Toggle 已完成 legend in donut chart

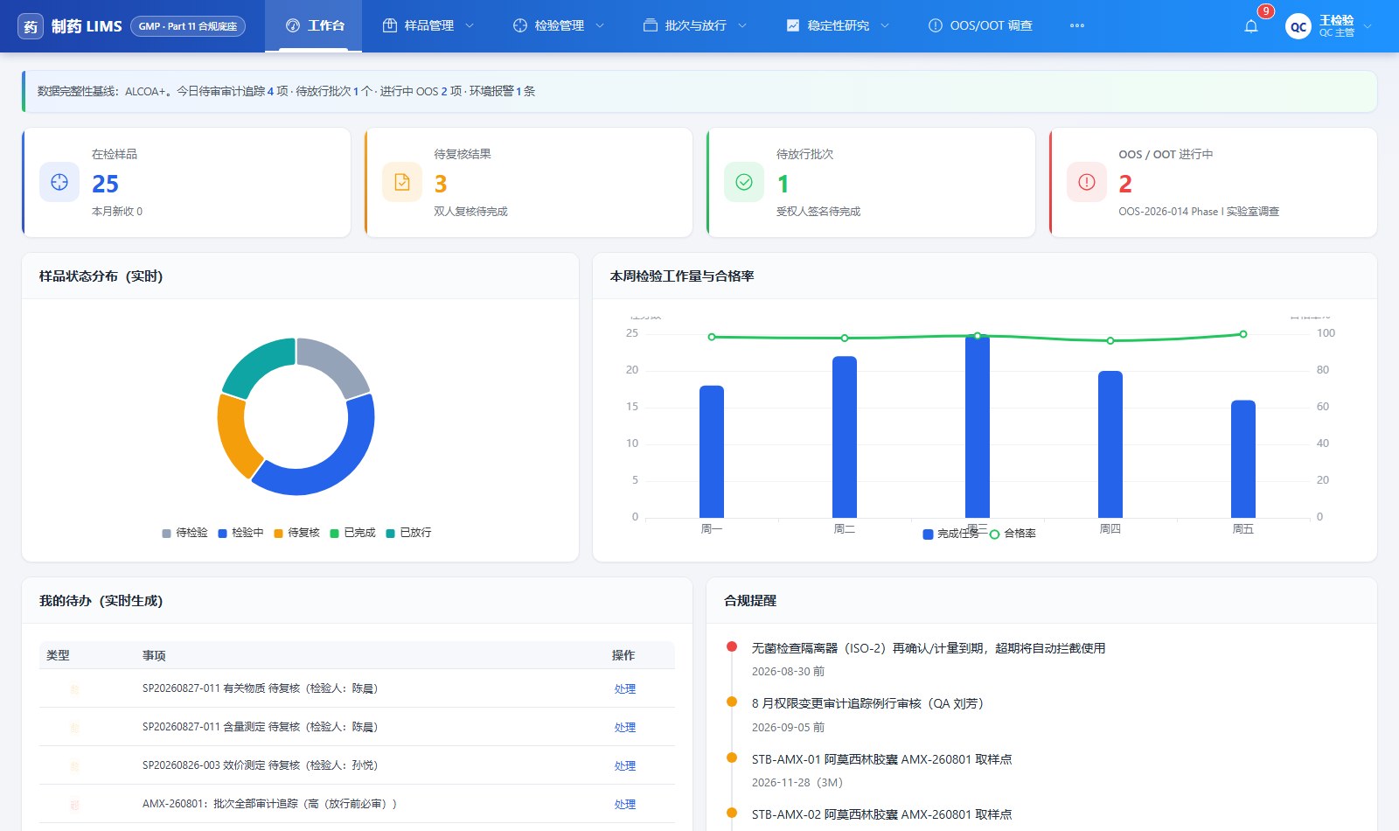pyautogui.click(x=352, y=533)
